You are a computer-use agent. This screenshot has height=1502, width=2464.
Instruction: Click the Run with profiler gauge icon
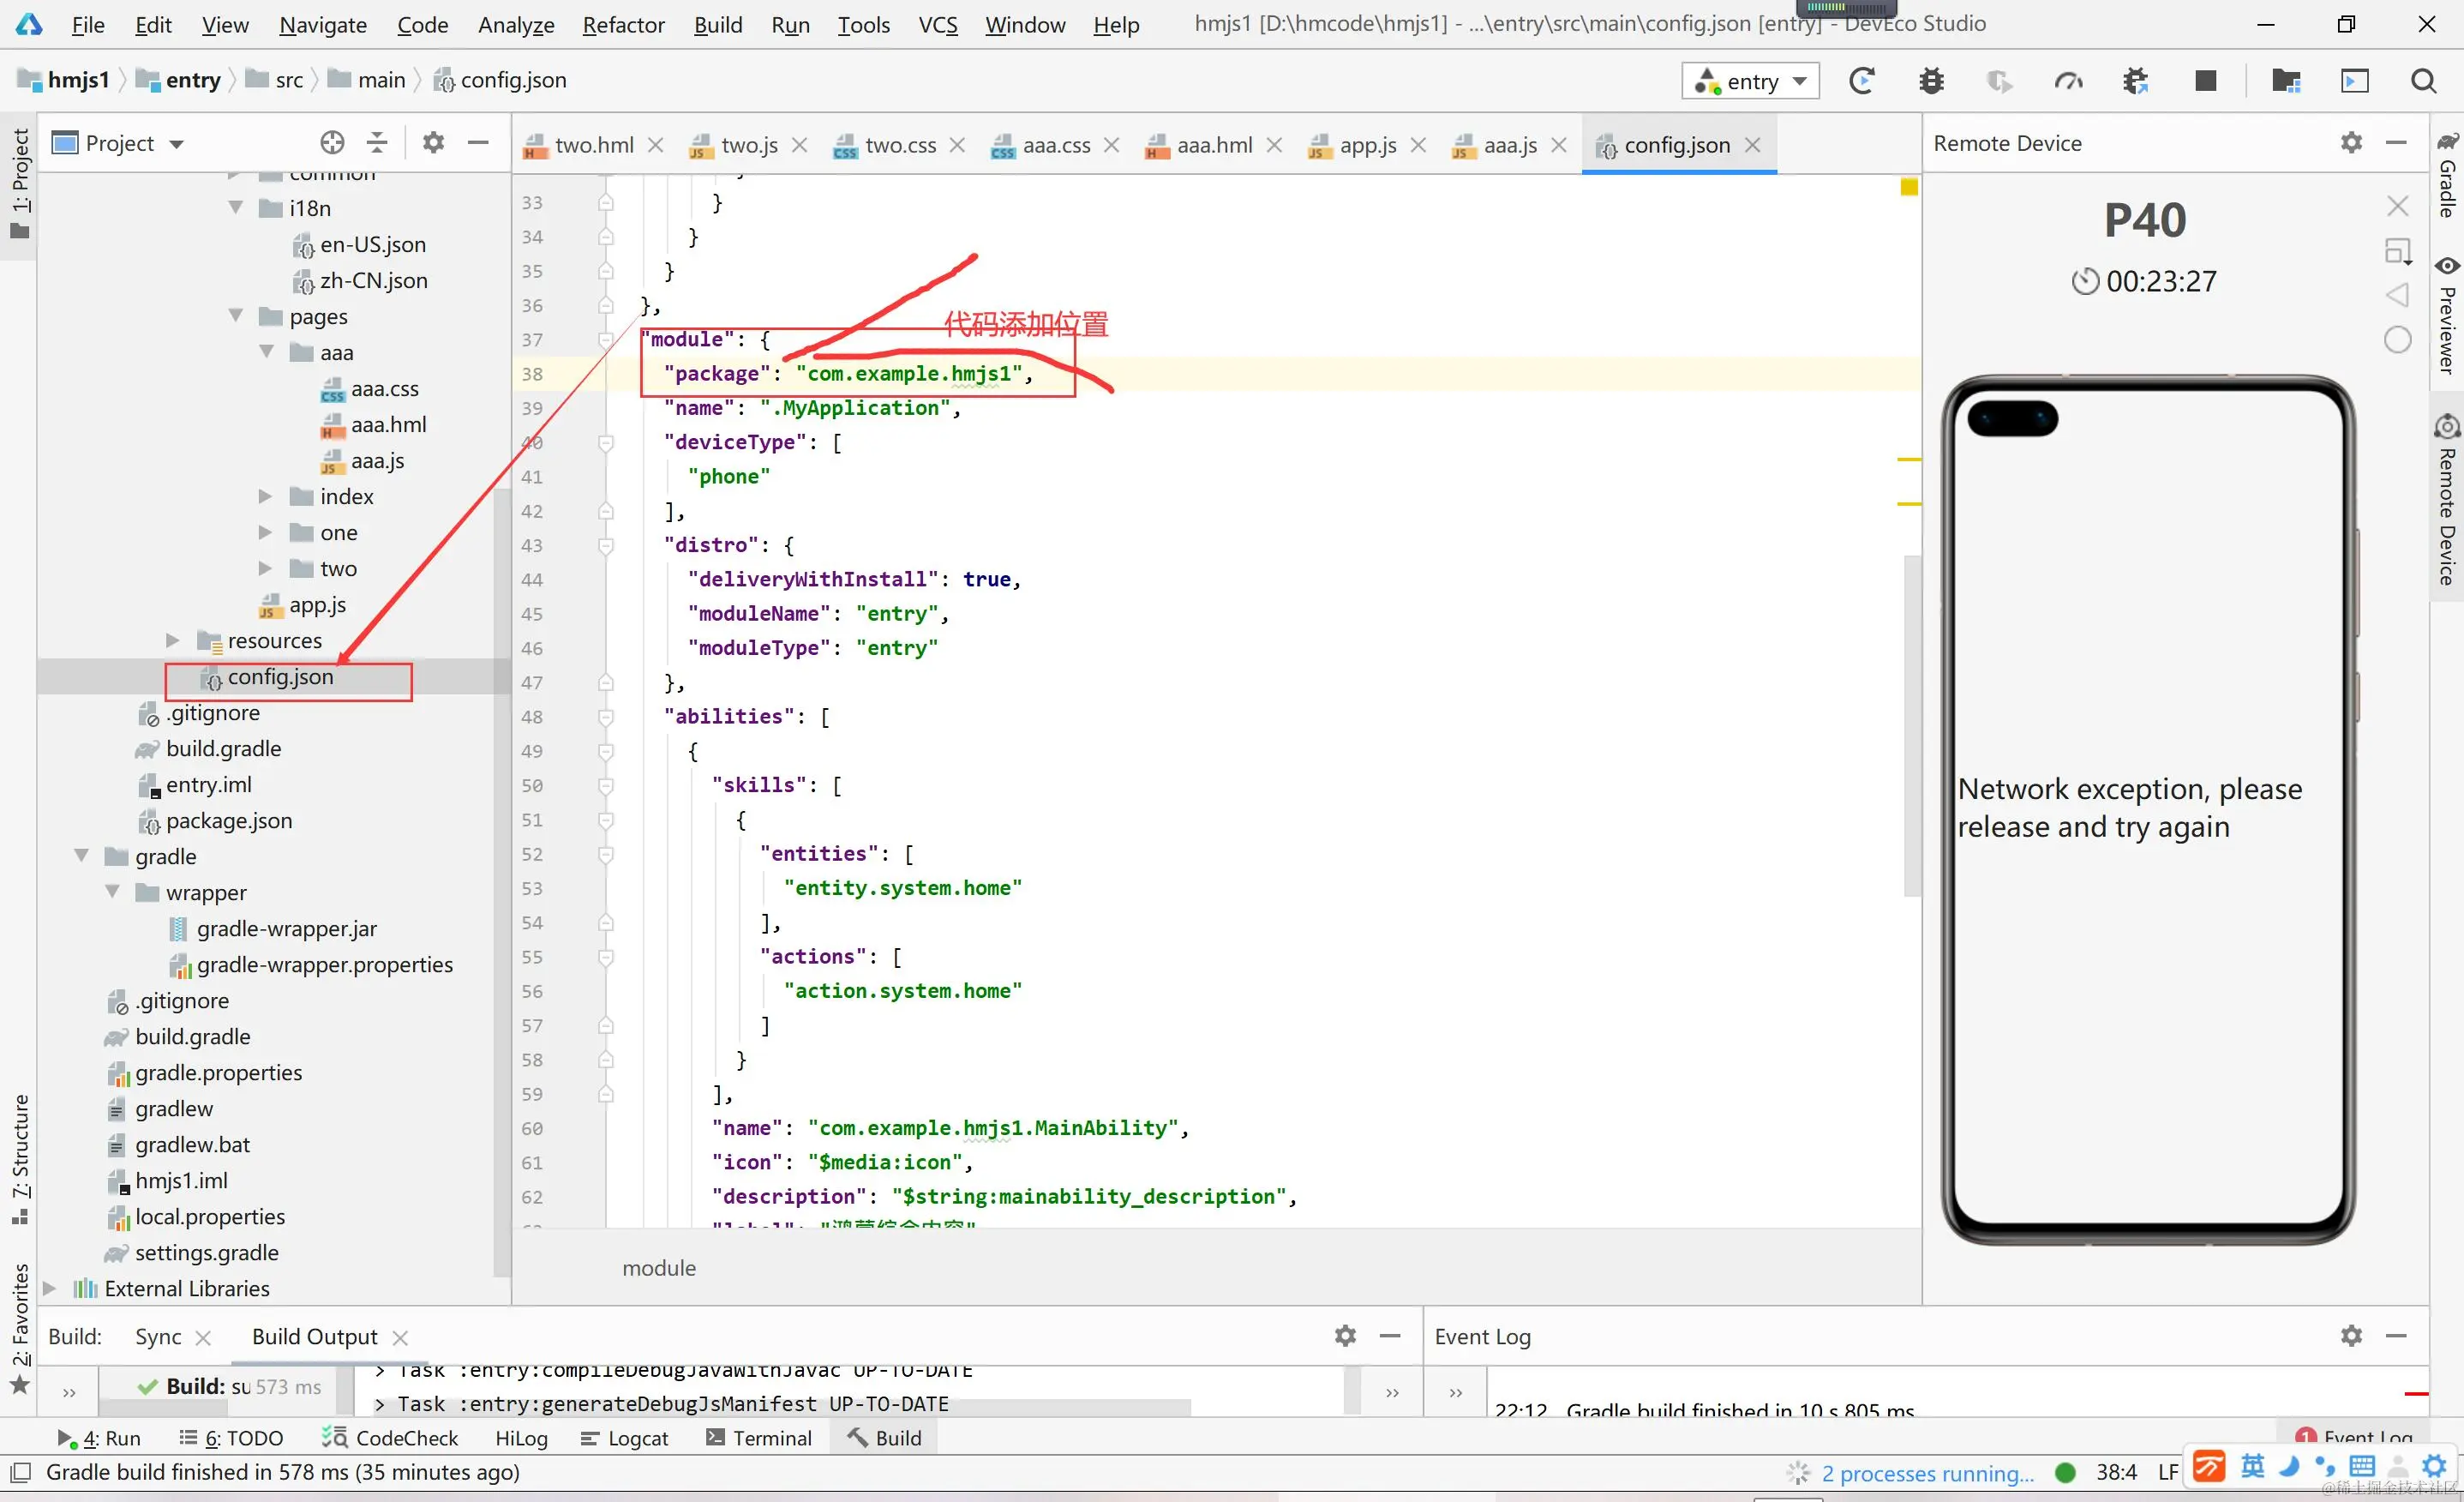(2068, 81)
